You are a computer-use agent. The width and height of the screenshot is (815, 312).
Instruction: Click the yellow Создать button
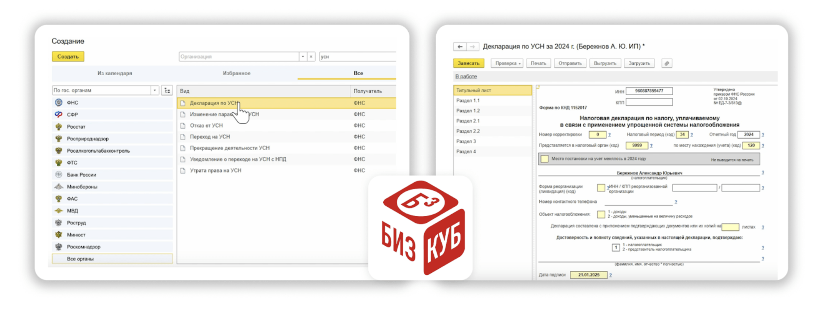coord(68,56)
